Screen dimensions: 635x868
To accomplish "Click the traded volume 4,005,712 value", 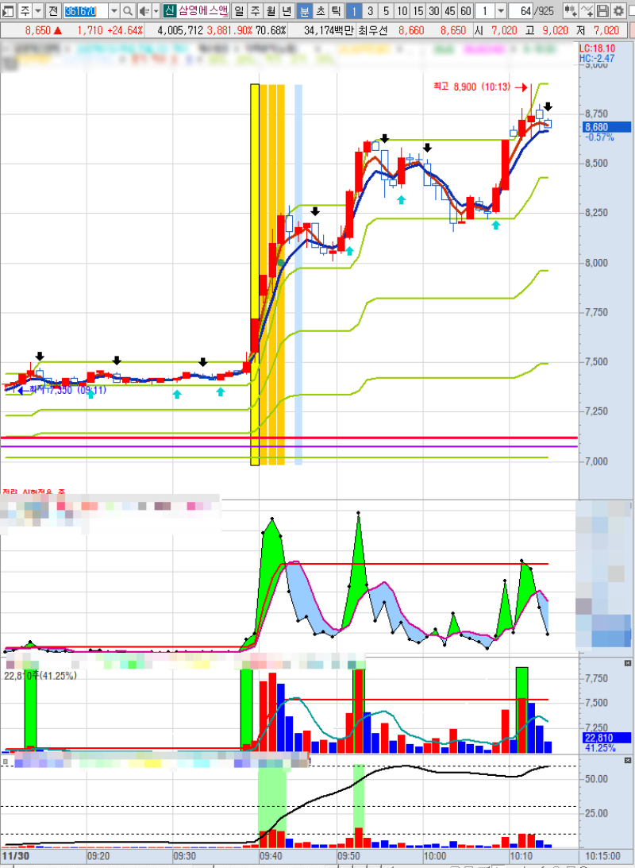I will (x=180, y=30).
